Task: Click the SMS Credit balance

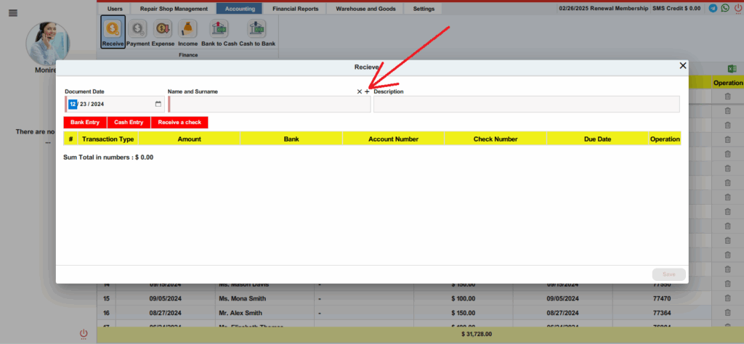Action: (676, 9)
